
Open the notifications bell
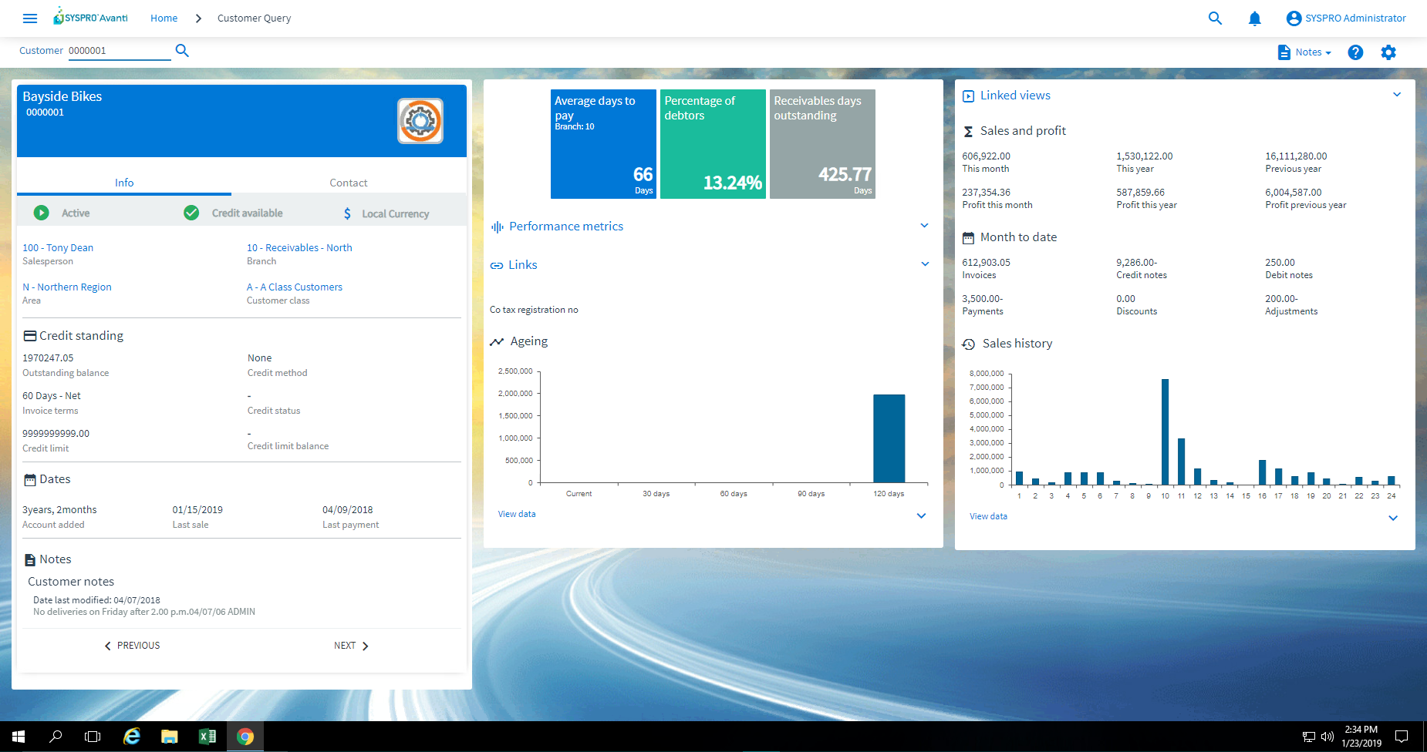1254,18
